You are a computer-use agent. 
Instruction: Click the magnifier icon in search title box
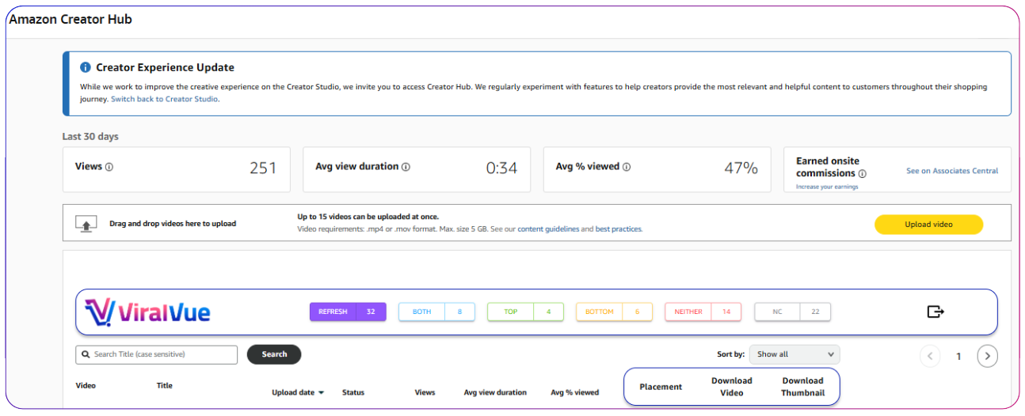[86, 354]
